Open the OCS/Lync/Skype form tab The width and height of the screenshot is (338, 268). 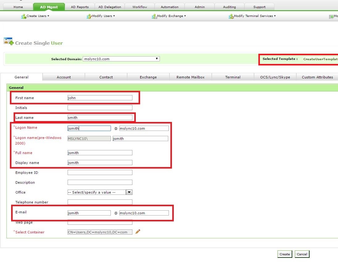275,77
